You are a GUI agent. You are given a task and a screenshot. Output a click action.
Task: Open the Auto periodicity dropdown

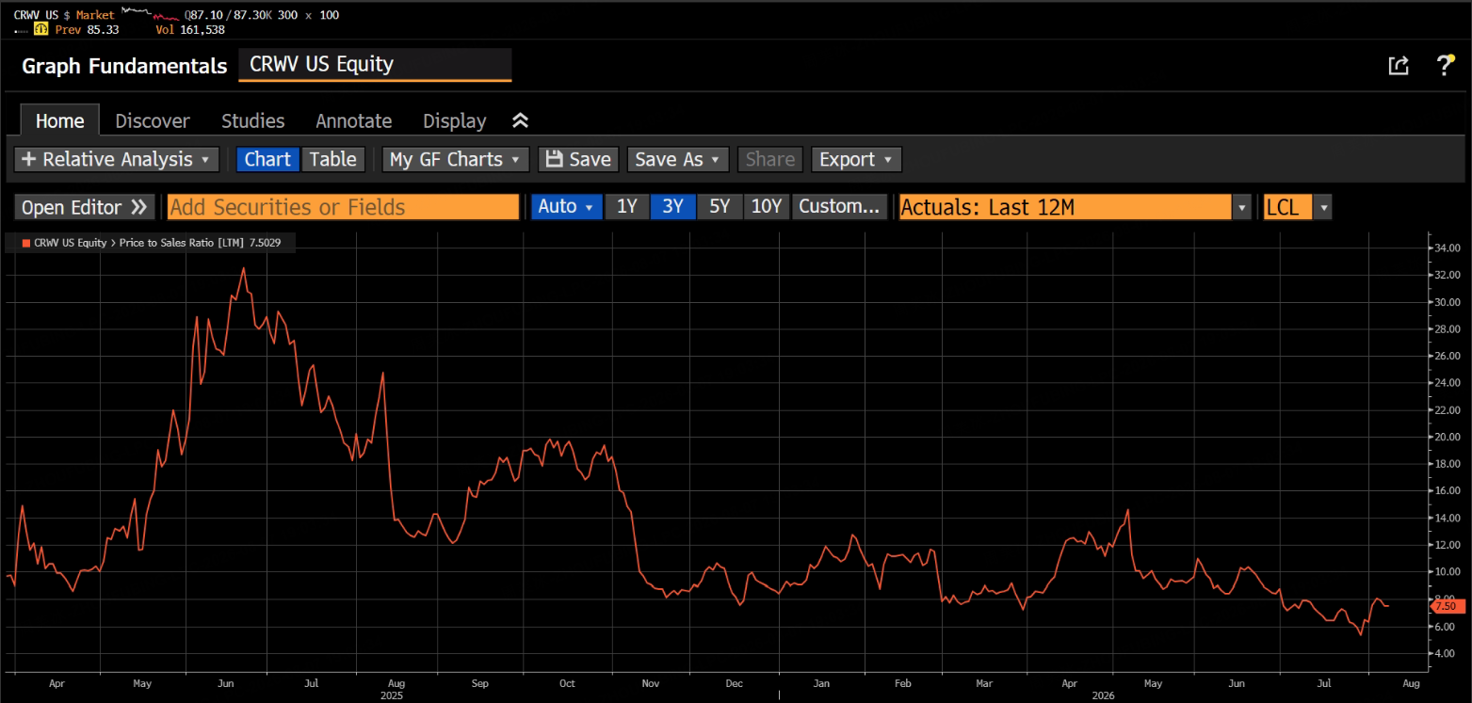(566, 207)
